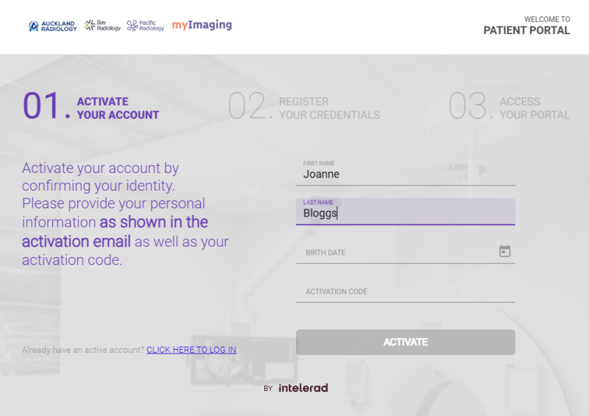Select step 01 Activate Your Account
This screenshot has height=416, width=589.
pos(118,108)
